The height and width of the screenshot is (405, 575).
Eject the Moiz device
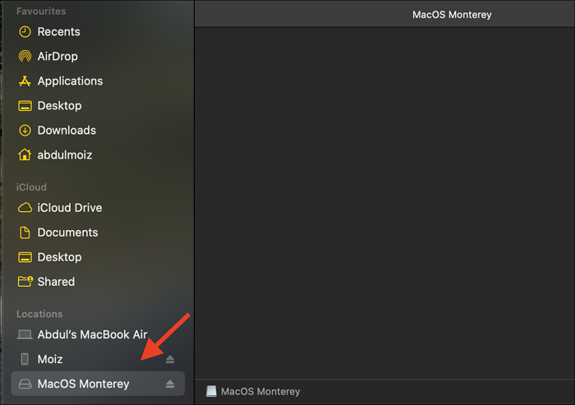coord(170,360)
